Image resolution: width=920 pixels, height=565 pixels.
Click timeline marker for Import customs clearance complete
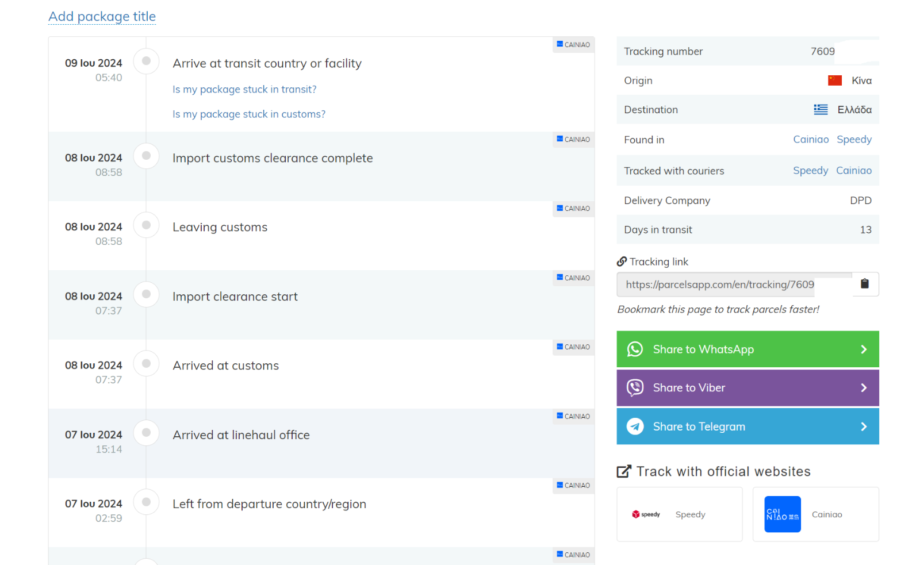(x=146, y=156)
